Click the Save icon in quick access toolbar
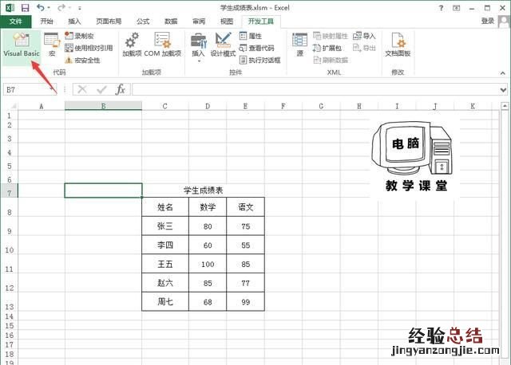511x365 pixels. 25,7
